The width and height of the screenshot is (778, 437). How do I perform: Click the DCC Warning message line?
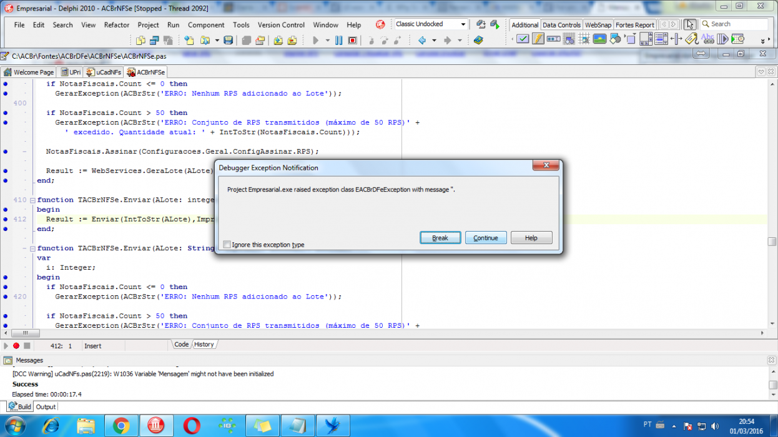[143, 374]
